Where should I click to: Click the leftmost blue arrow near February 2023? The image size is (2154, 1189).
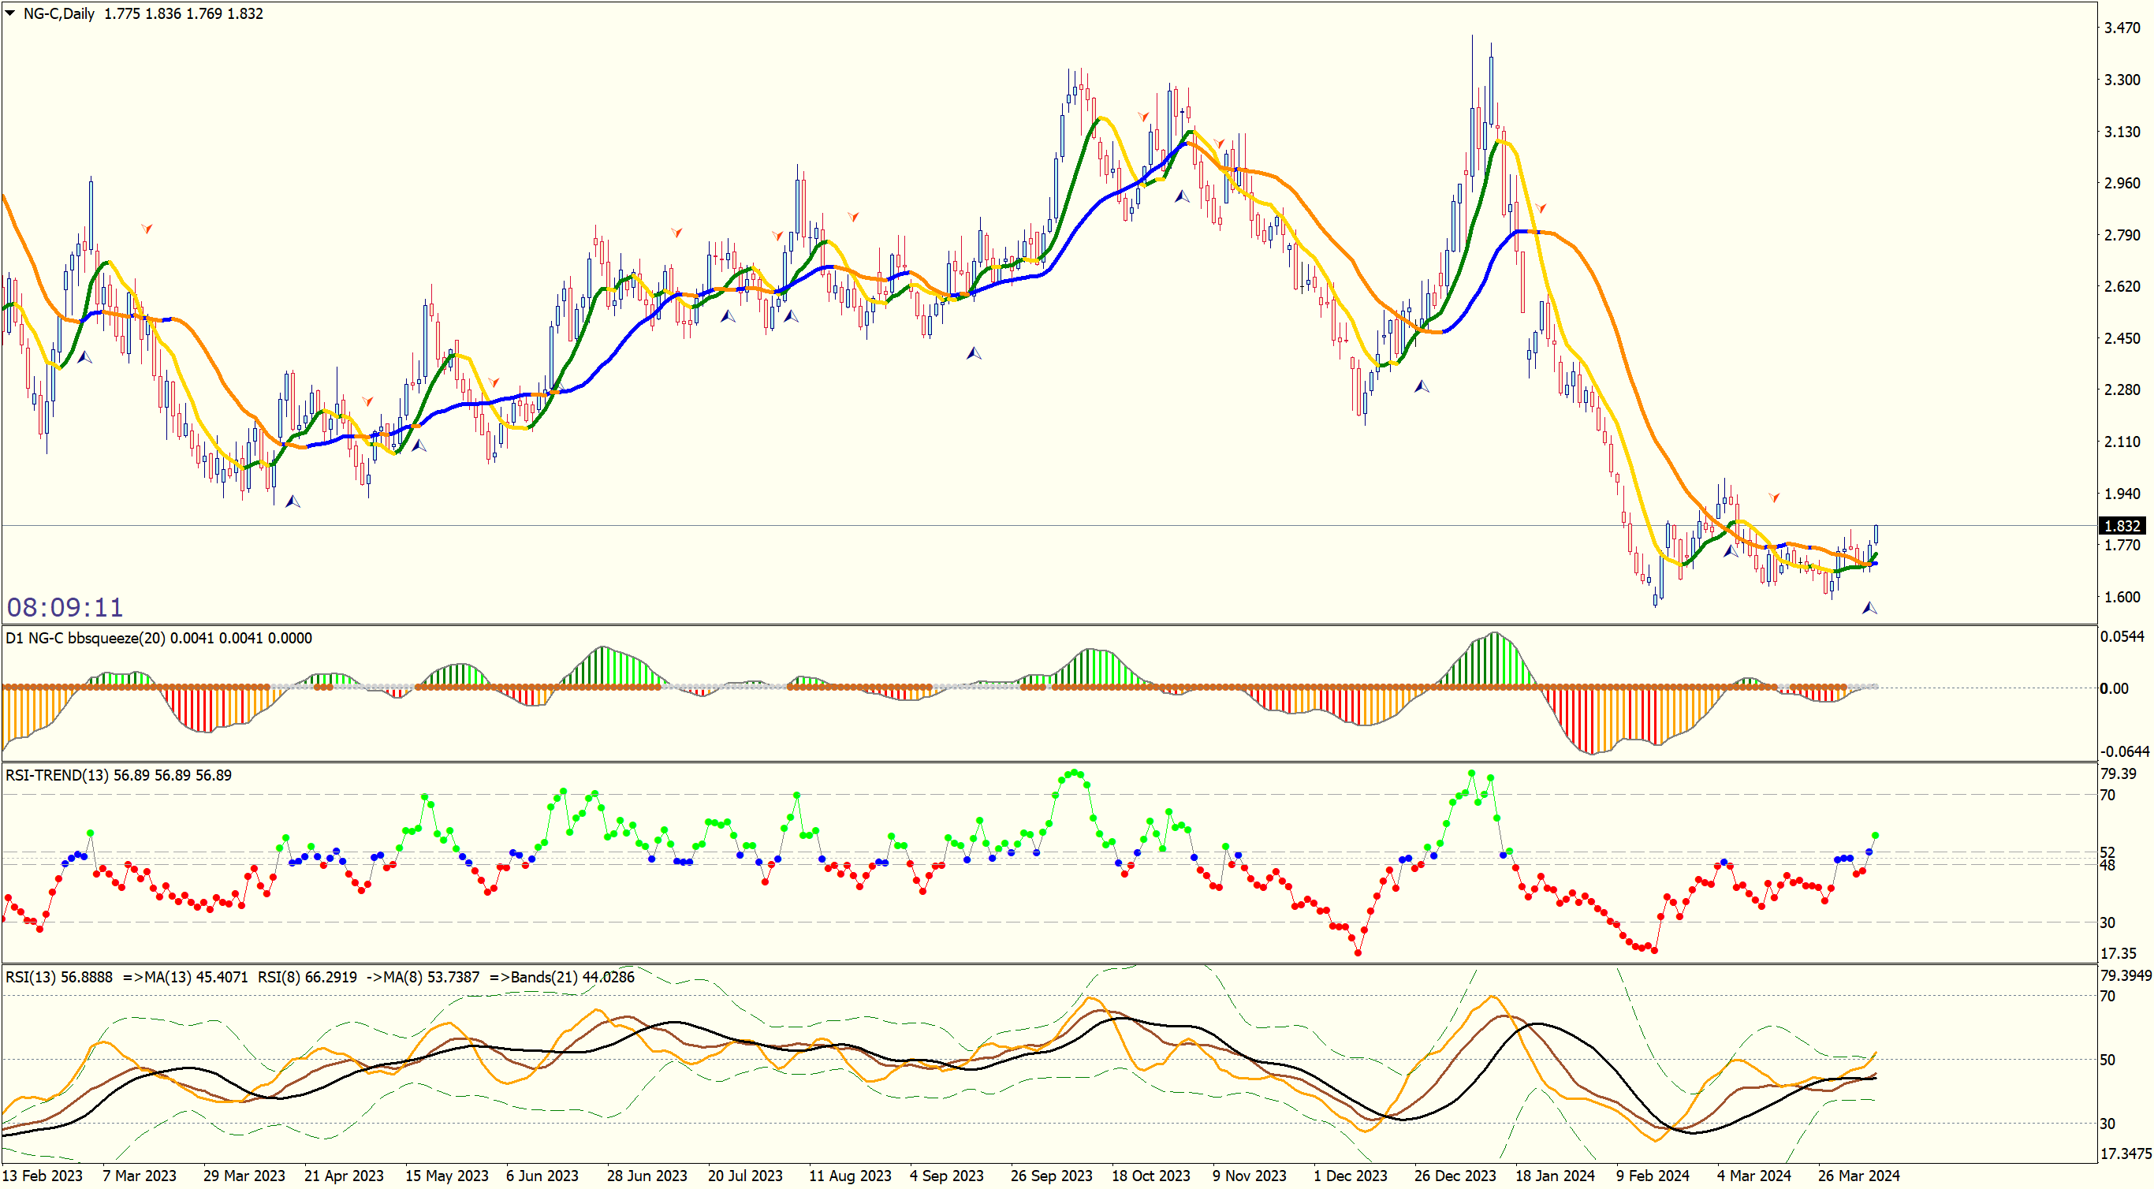(x=84, y=357)
